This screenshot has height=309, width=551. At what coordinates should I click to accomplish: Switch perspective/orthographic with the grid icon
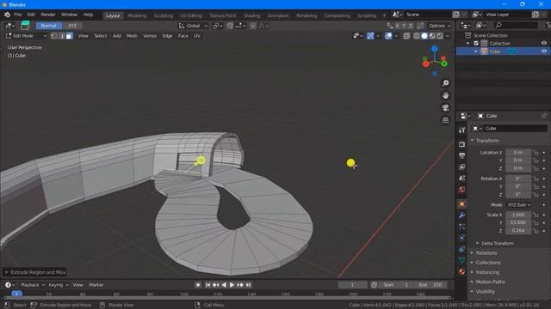(445, 120)
